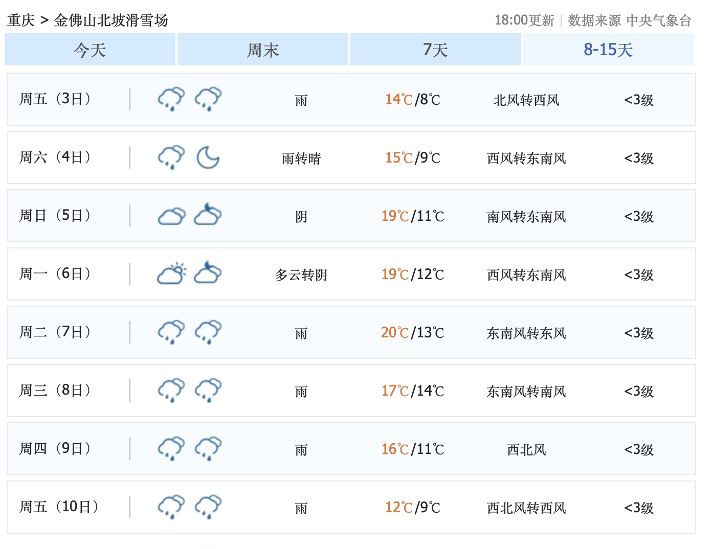712x549 pixels.
Task: Open the 今天 forecast tab
Action: point(90,50)
